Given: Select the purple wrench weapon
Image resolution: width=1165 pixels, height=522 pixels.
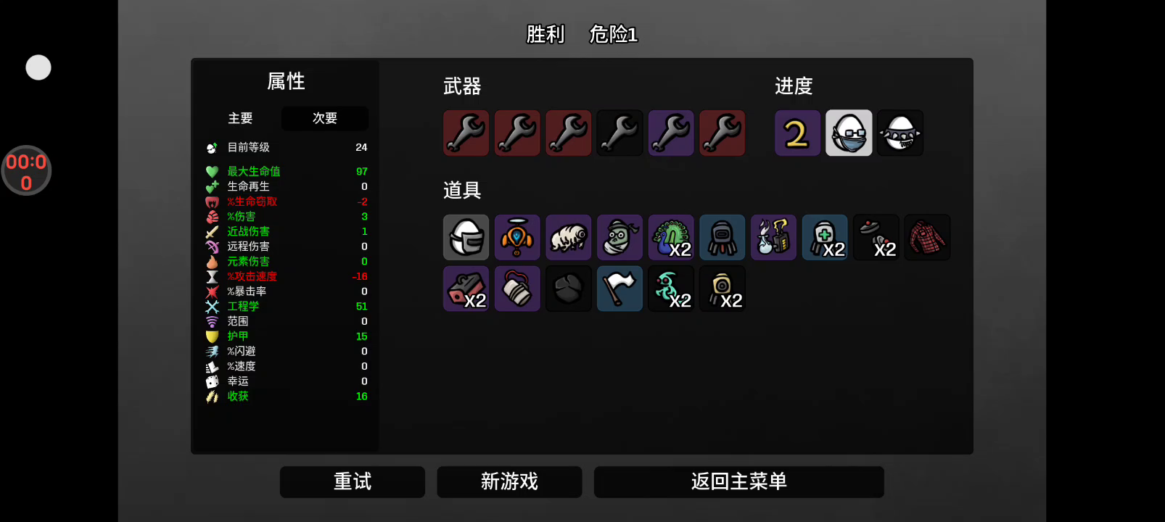Looking at the screenshot, I should [x=671, y=133].
